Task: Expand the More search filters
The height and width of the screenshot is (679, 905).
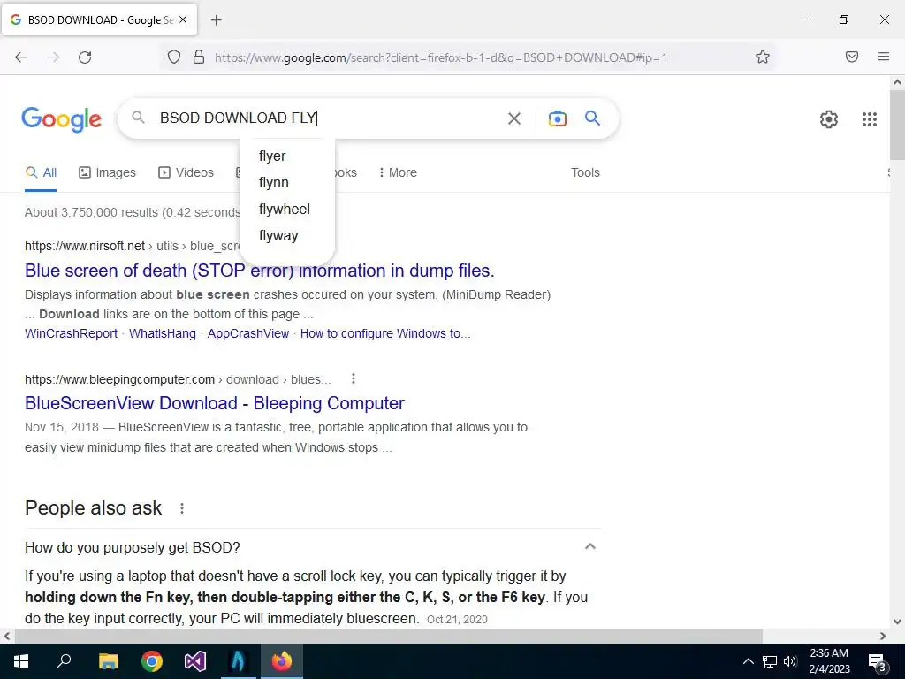Action: 398,172
